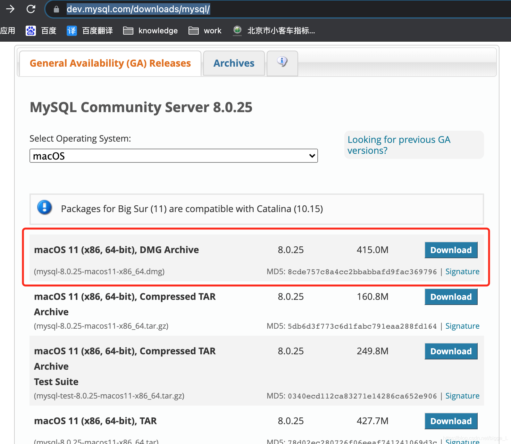Click 'macOS 11 (x86, 64-bit), DMG Archive' title

[x=116, y=250]
